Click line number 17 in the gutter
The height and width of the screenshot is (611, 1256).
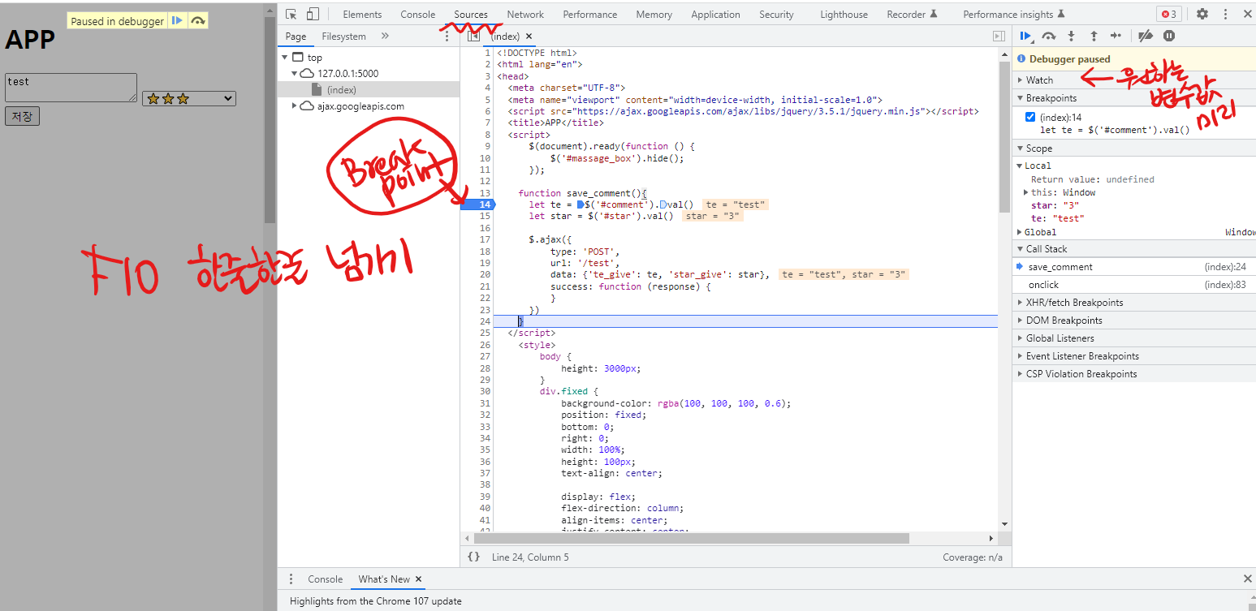pyautogui.click(x=486, y=239)
